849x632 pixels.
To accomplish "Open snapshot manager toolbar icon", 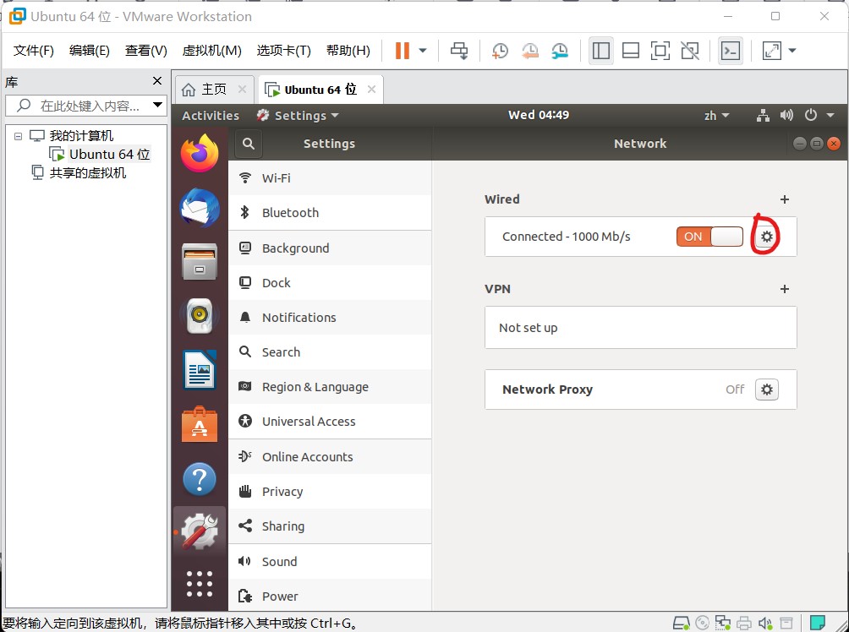I will click(560, 51).
